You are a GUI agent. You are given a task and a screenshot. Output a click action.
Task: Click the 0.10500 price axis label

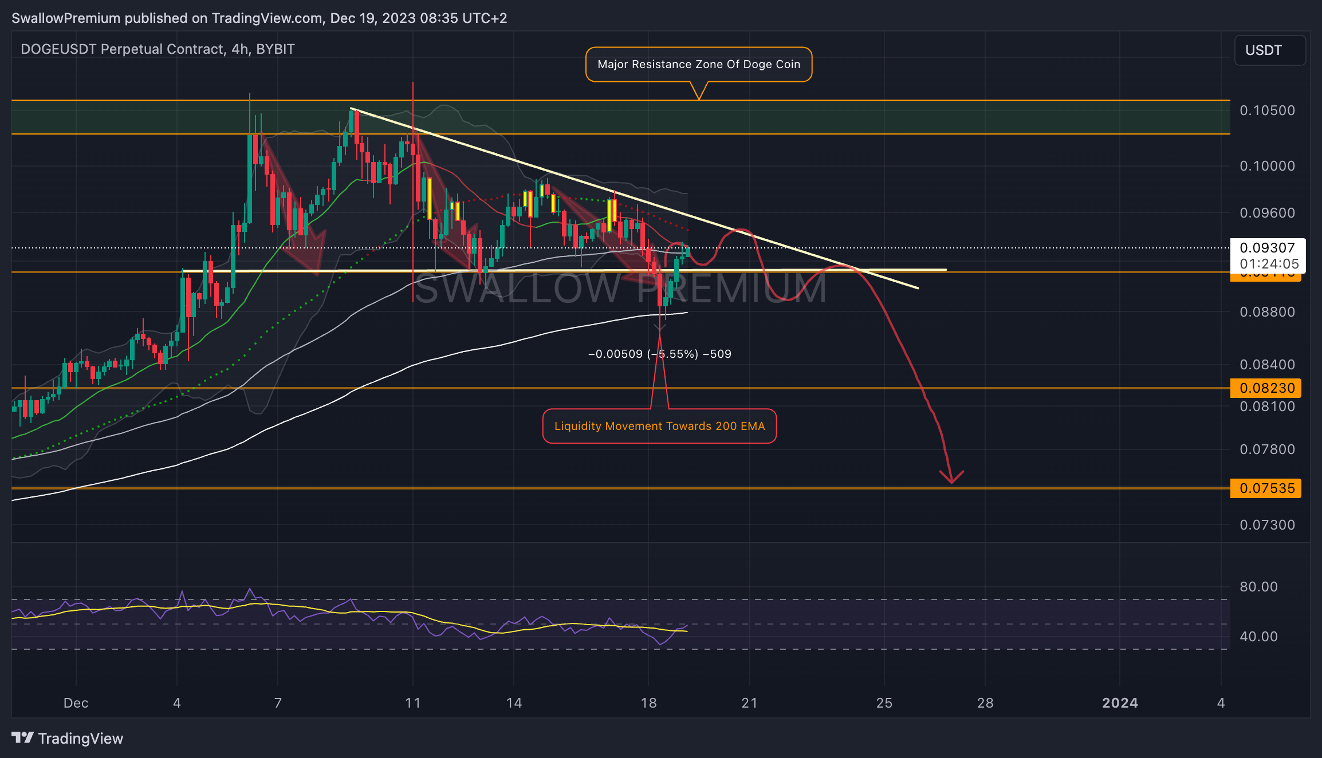click(x=1267, y=110)
